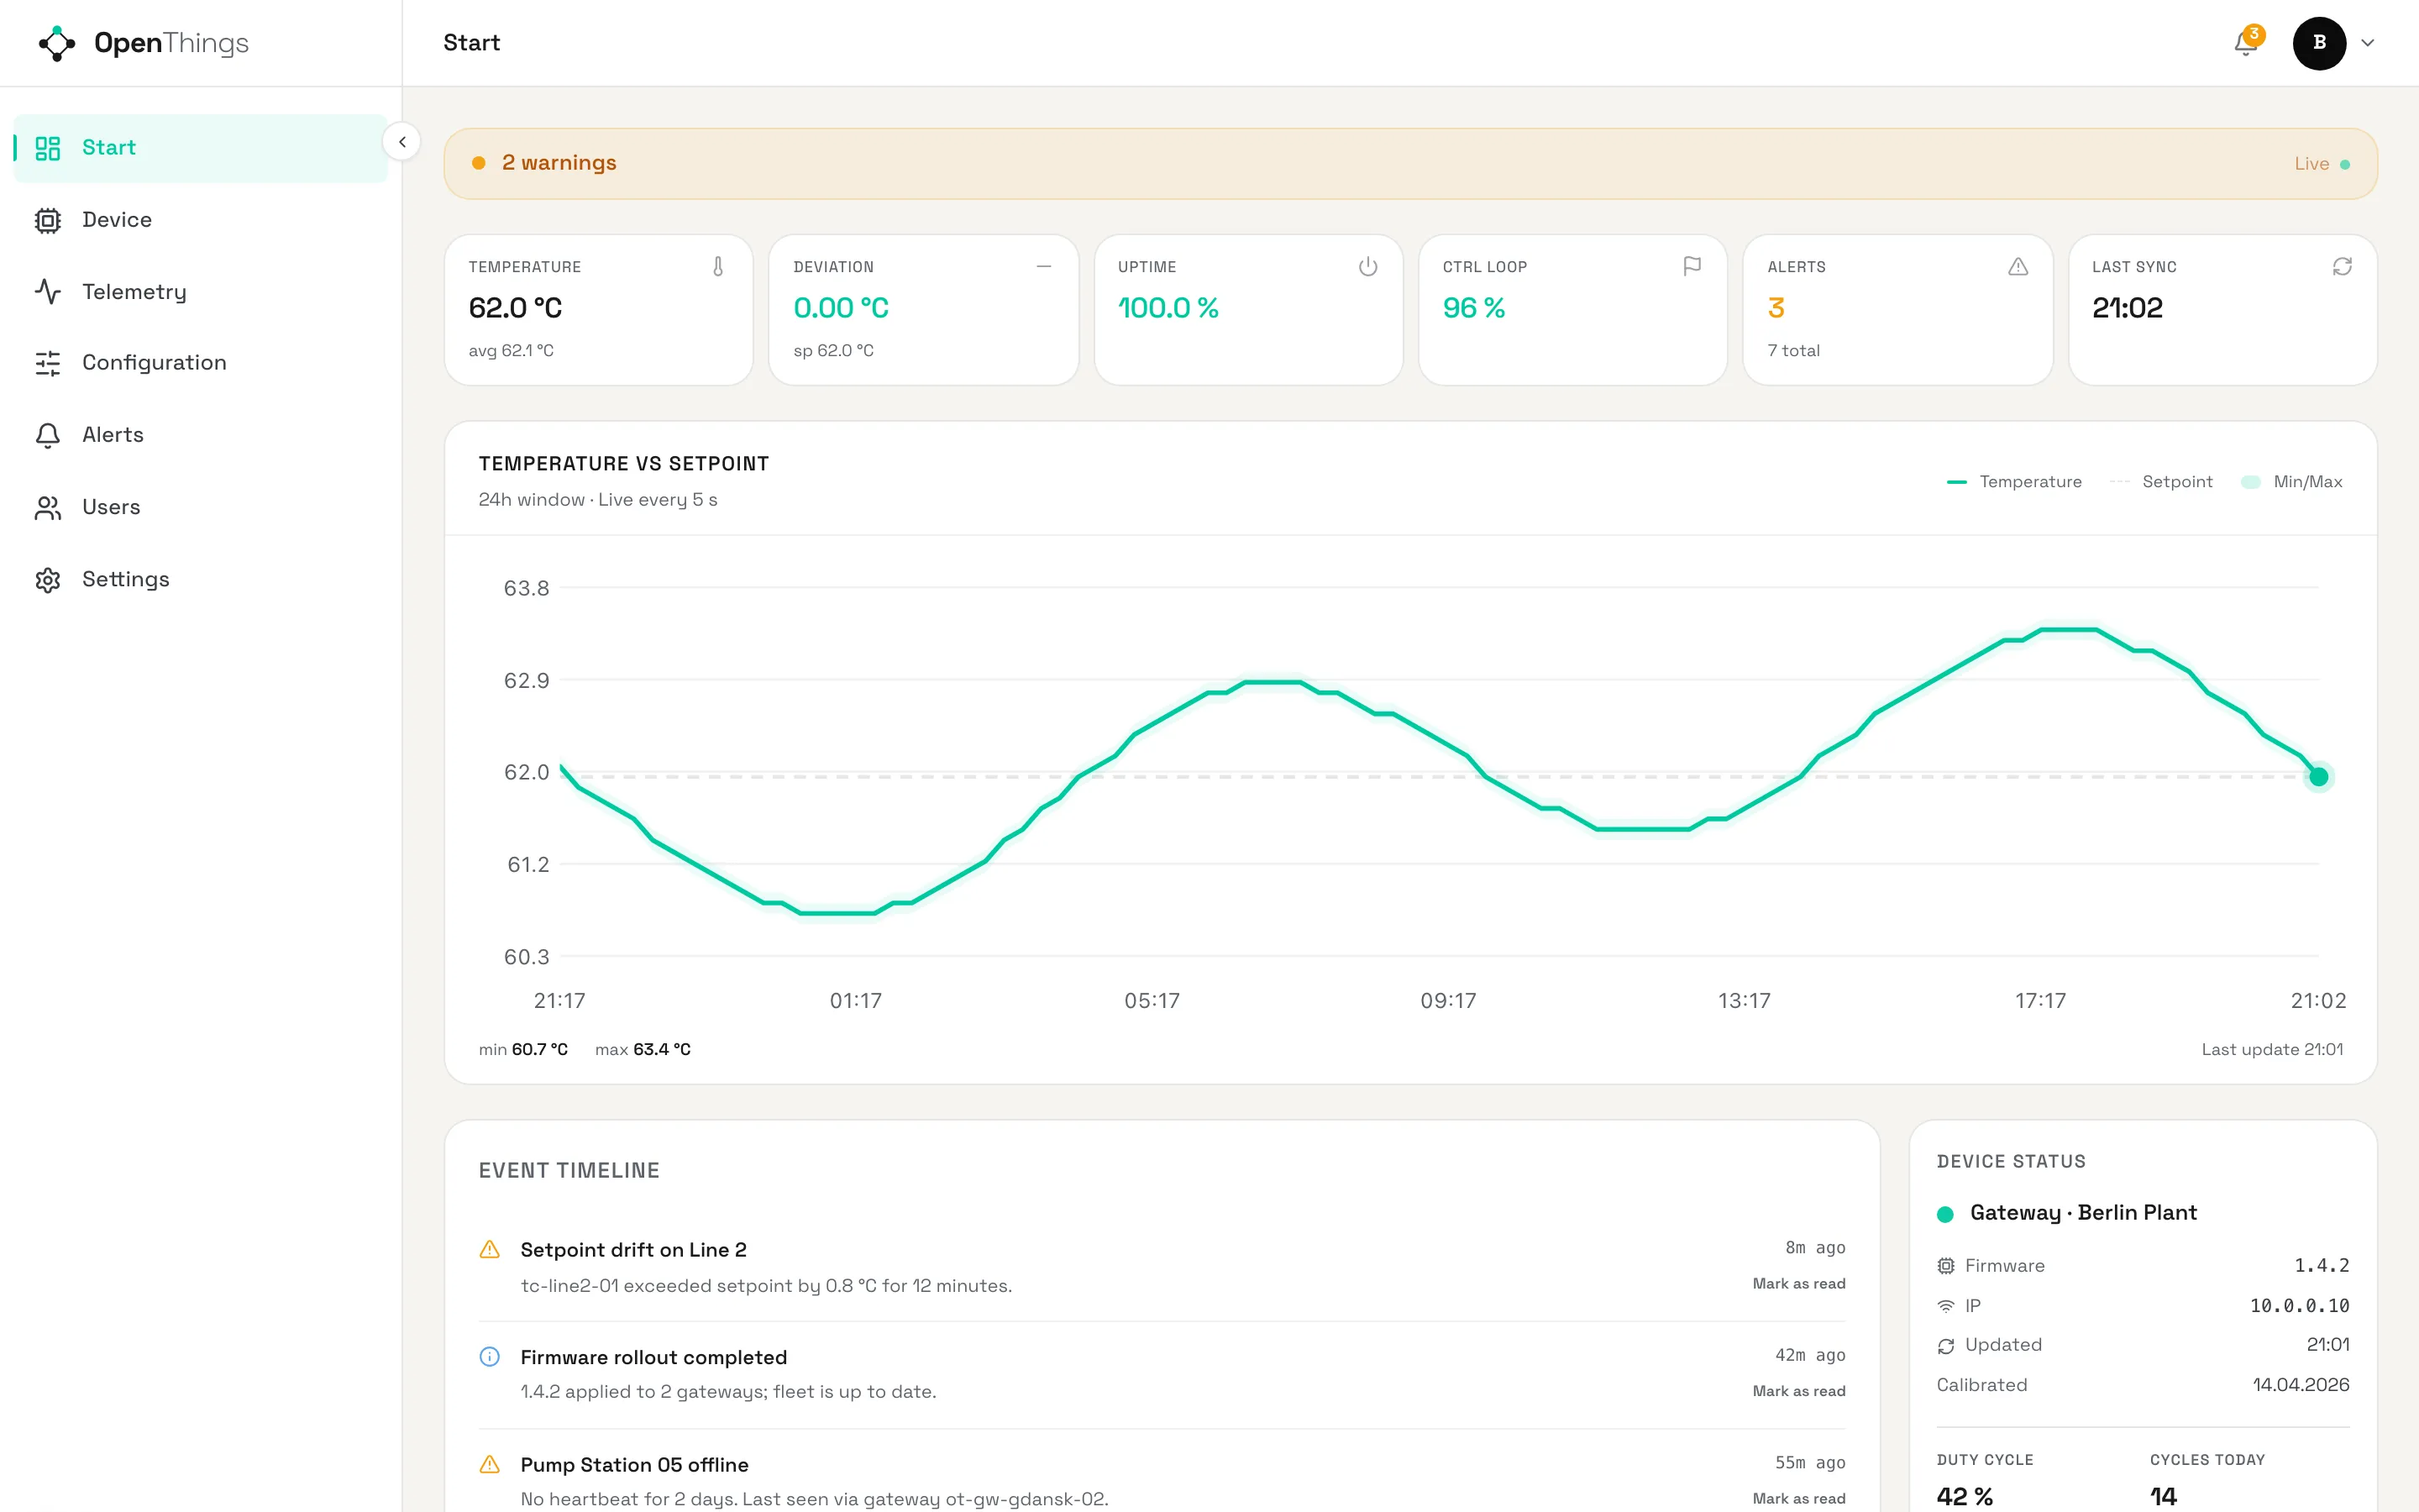Mark Pump Station 05 offline as read

[x=1798, y=1499]
